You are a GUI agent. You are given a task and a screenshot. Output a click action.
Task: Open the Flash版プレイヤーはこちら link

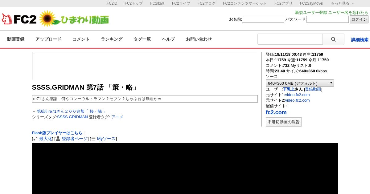[57, 133]
